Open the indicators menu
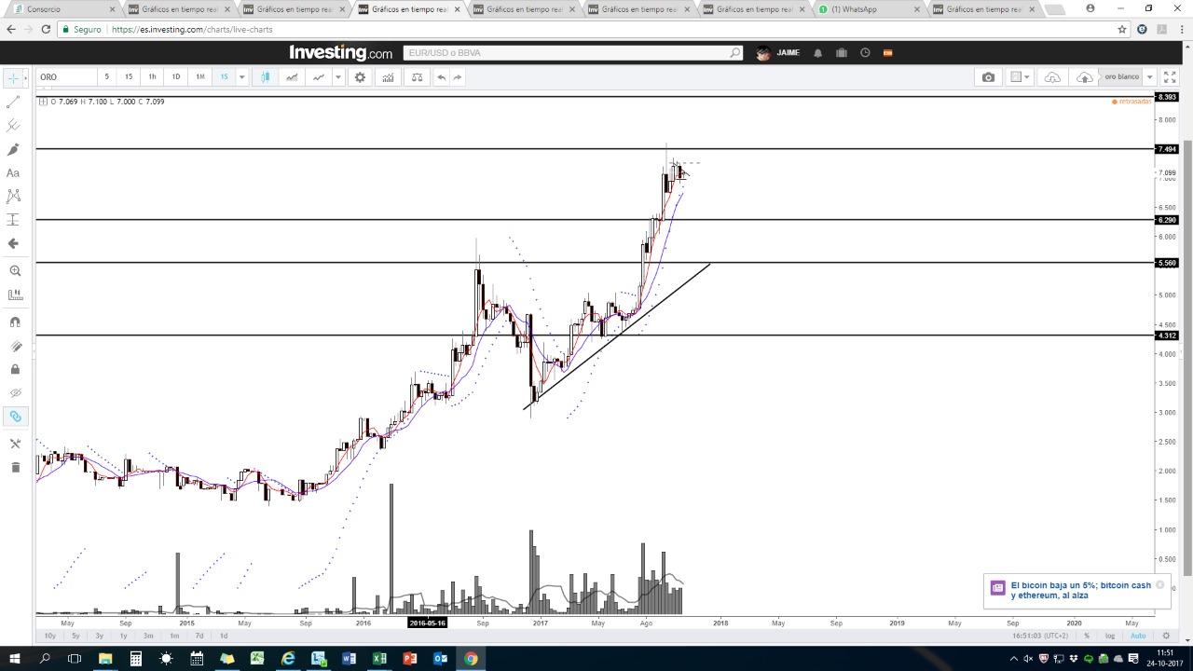Viewport: 1193px width, 671px height. pos(388,77)
